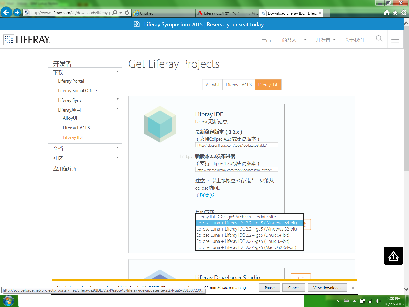Select Liferay IDE 2.2.4-ga5 Archived Update-site option
Image resolution: width=409 pixels, height=307 pixels.
249,217
